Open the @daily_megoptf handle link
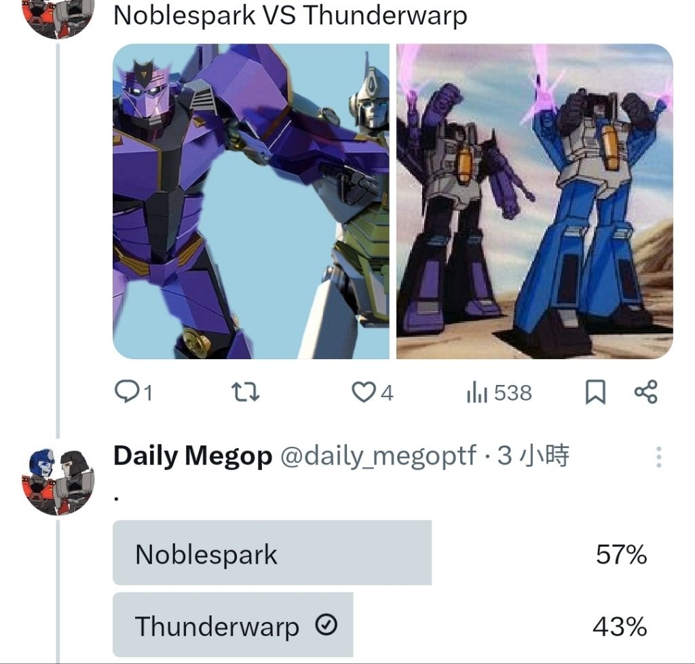The width and height of the screenshot is (695, 664). pos(379,456)
